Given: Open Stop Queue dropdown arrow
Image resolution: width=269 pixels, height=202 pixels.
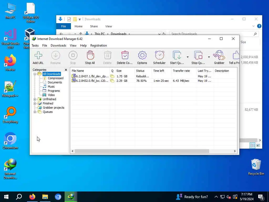Looking at the screenshot, I should (x=209, y=57).
